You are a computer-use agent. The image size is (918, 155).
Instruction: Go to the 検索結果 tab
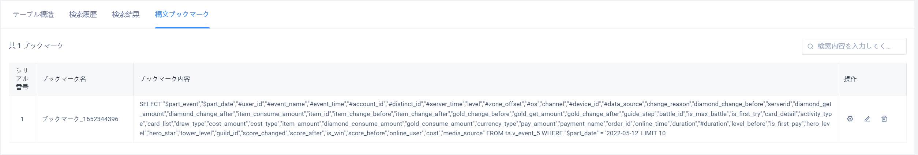click(x=126, y=14)
